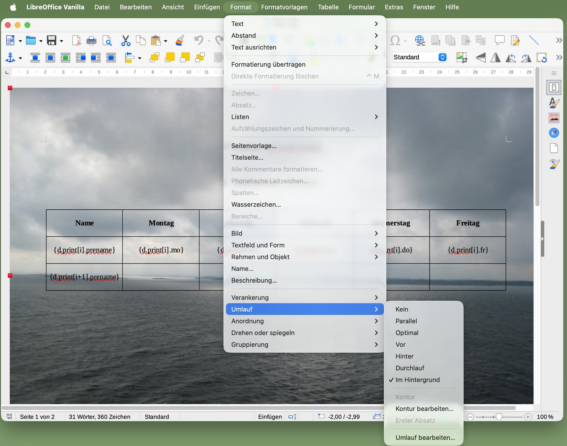Screen dimensions: 567x446
Task: Open the Tabelle menu
Action: 328,7
